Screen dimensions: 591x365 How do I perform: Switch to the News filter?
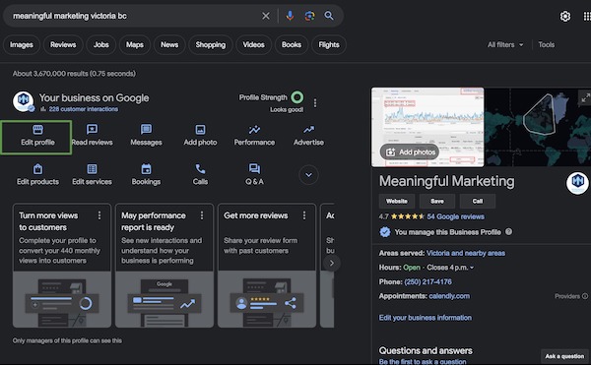[x=169, y=45]
